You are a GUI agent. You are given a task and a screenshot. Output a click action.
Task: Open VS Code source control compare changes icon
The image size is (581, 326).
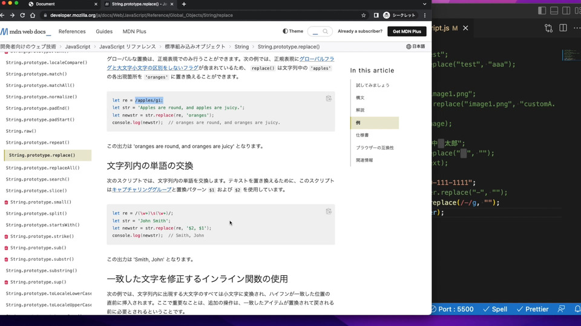point(548,28)
